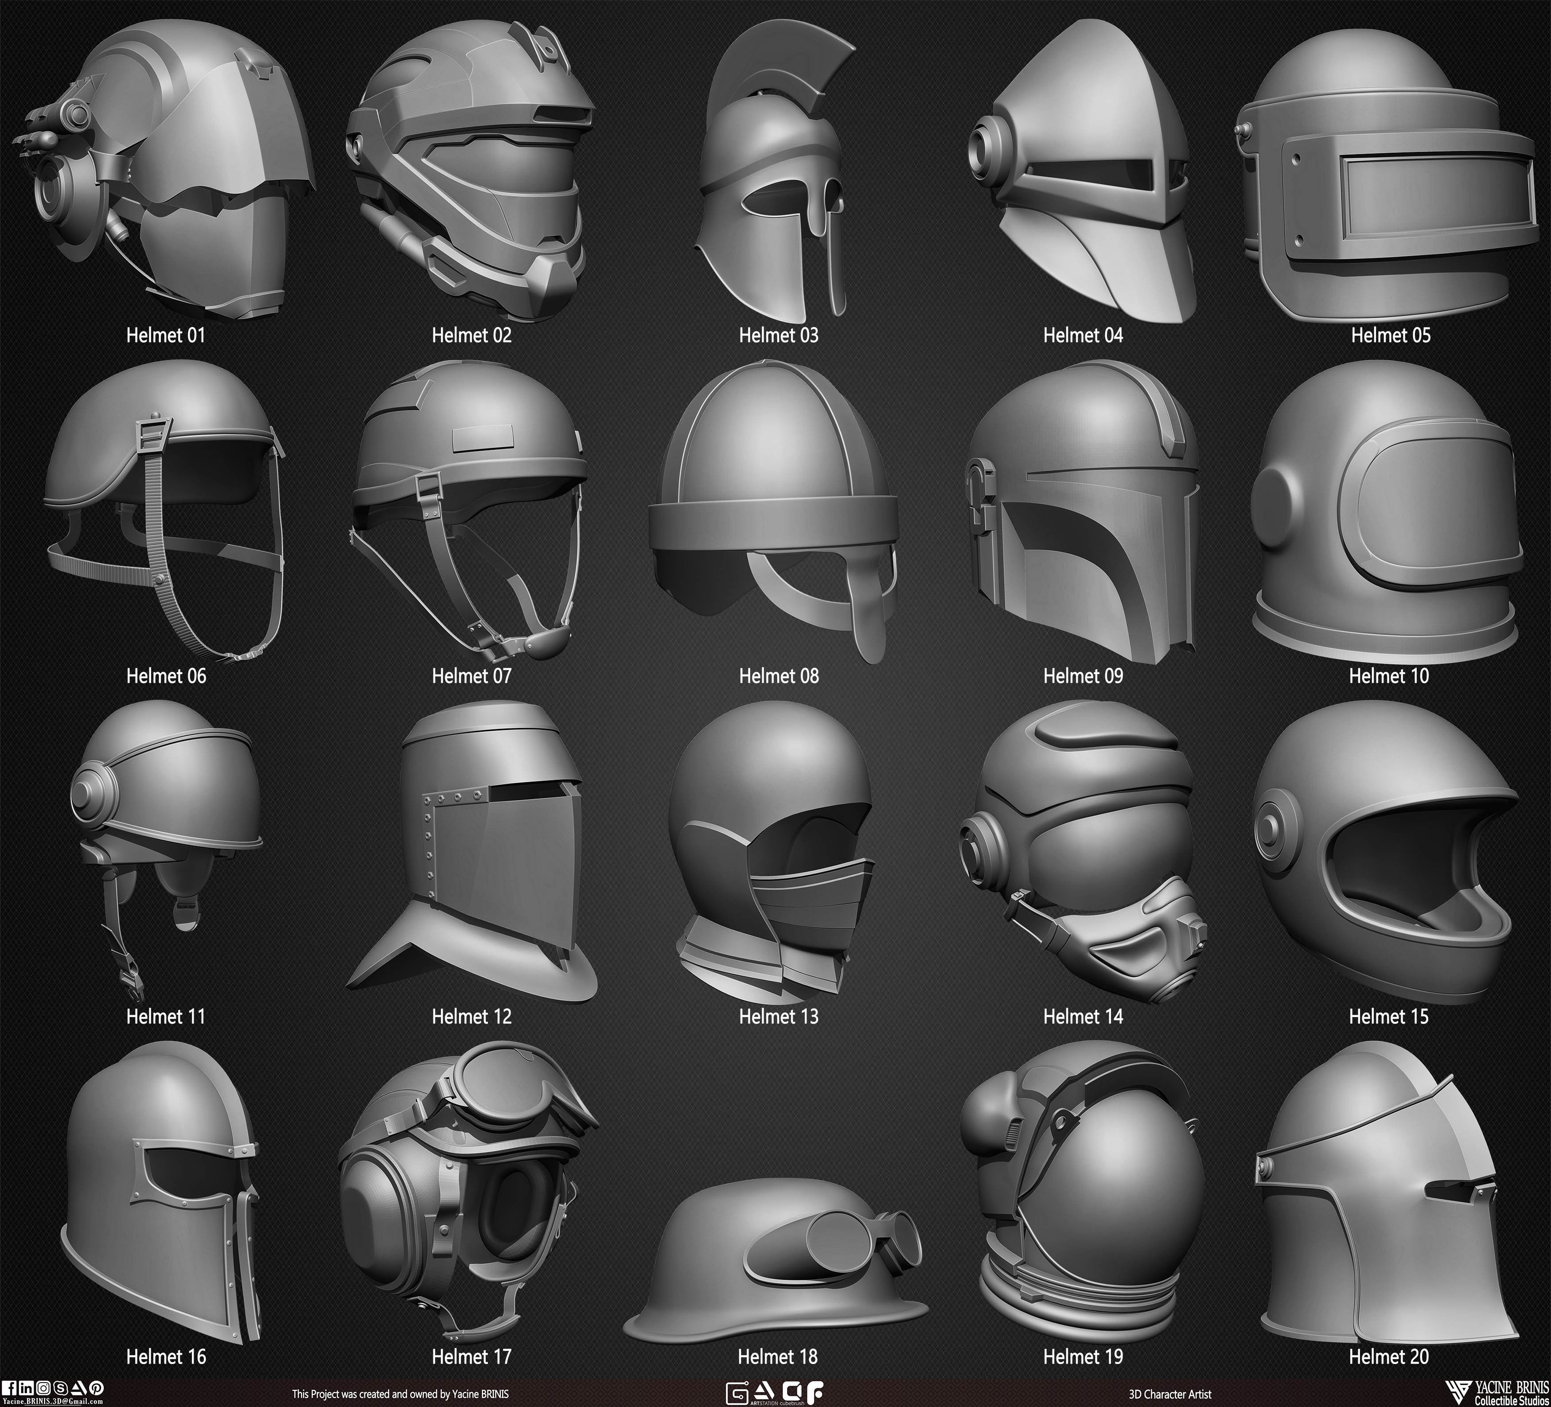
Task: Click the 'Helmet 06' label
Action: (x=166, y=675)
